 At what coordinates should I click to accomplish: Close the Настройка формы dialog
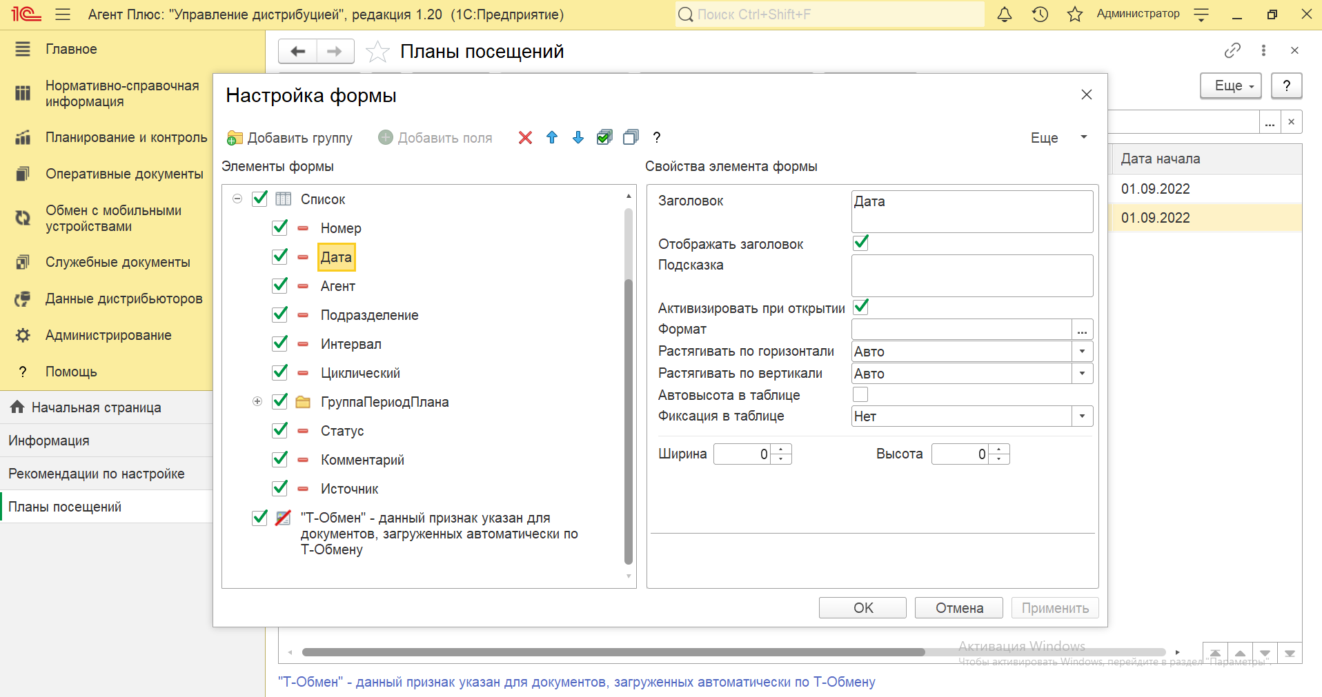click(x=1087, y=94)
